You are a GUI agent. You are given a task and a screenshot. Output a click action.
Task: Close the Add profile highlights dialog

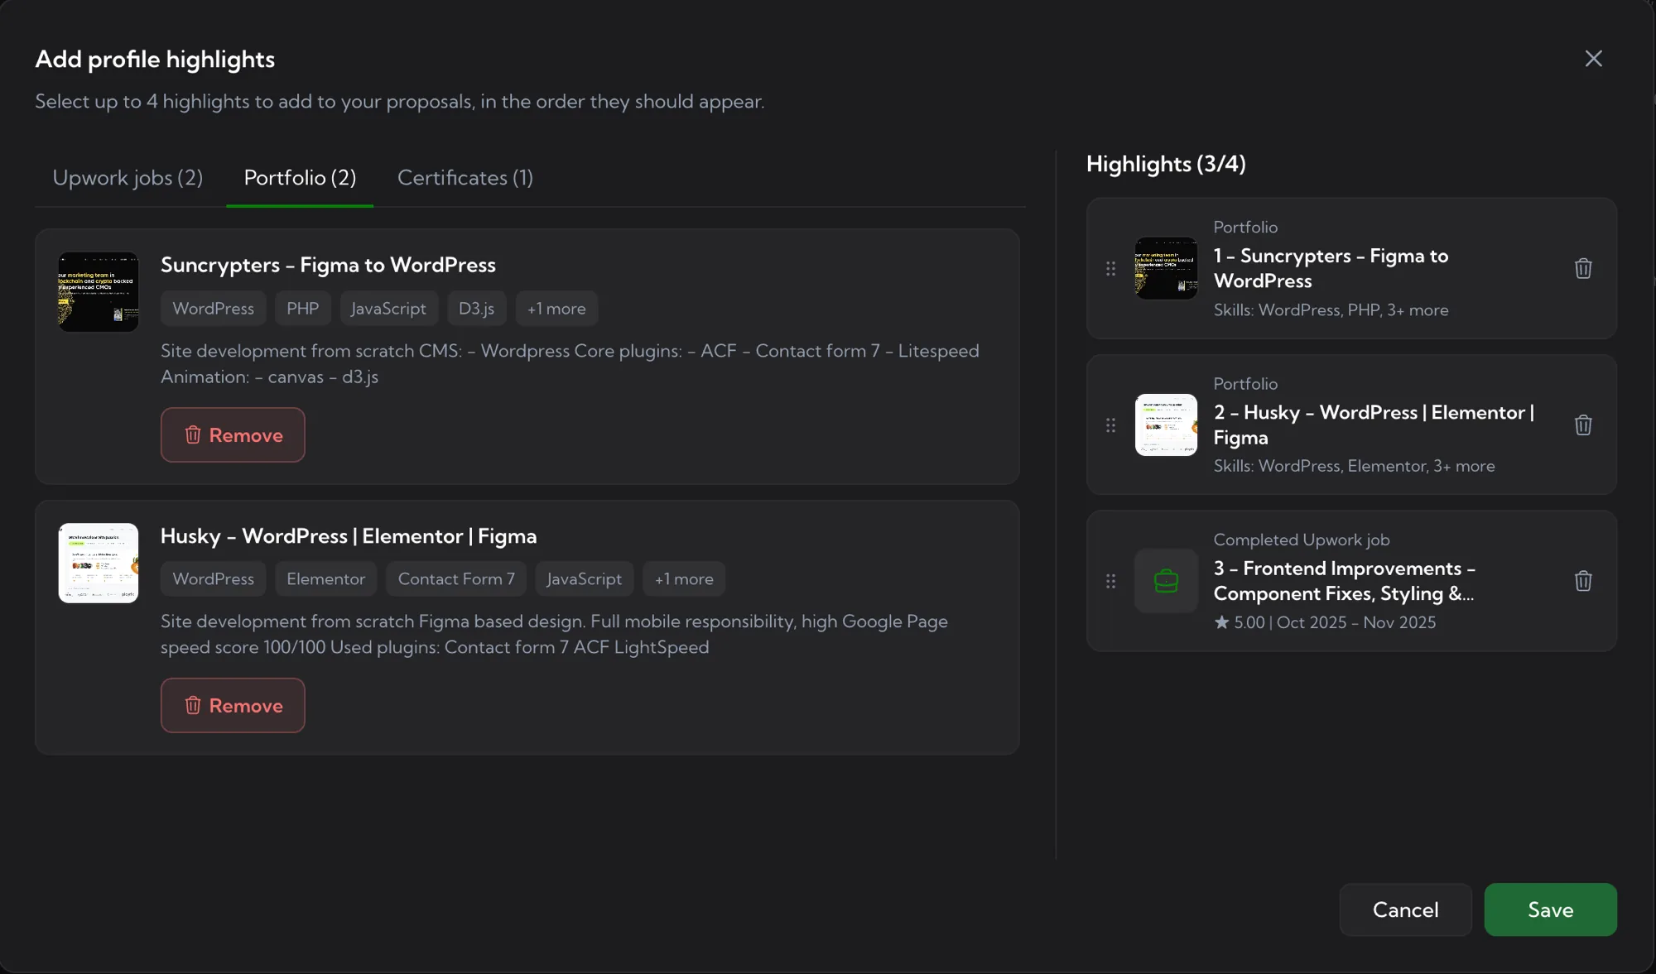pyautogui.click(x=1593, y=59)
